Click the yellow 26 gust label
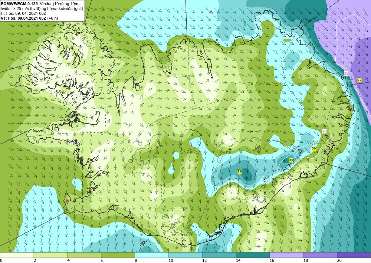The image size is (371, 263). (239, 171)
